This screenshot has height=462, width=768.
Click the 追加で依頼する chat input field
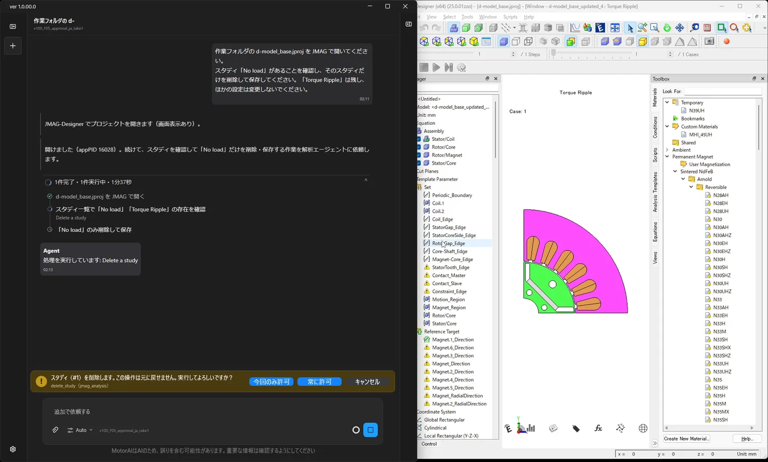click(213, 412)
